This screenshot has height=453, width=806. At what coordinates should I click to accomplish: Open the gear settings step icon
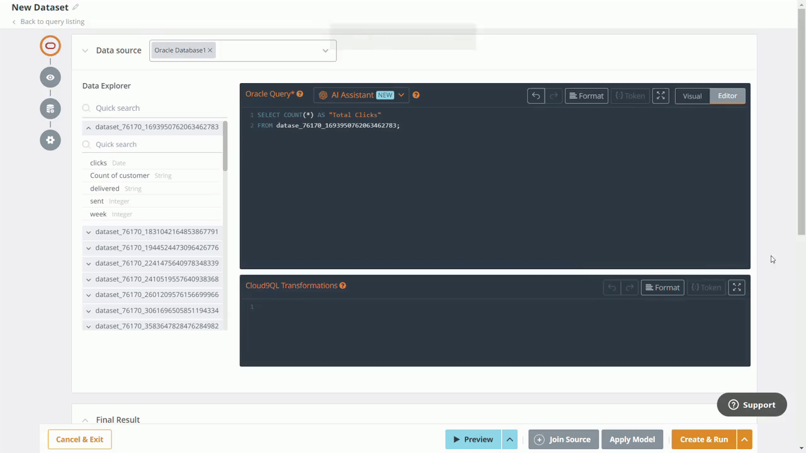click(x=50, y=140)
